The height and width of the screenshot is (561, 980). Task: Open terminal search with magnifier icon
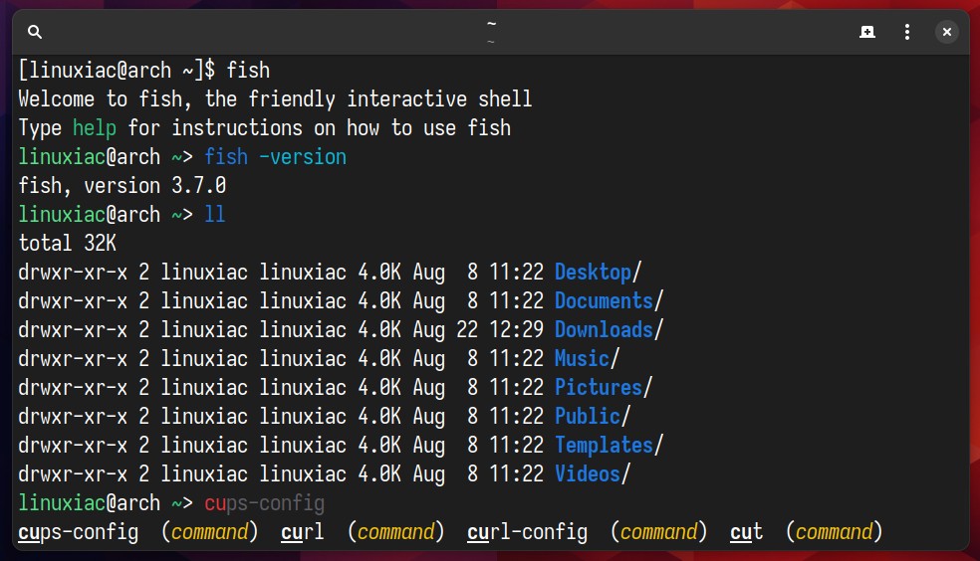(x=35, y=32)
